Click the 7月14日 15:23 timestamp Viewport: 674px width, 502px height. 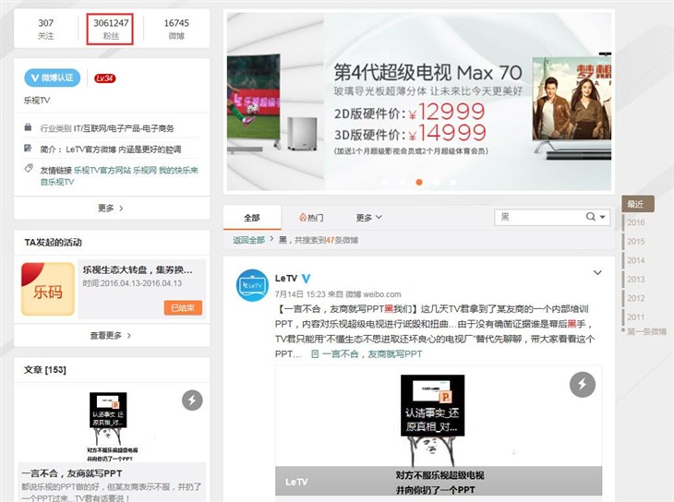click(x=300, y=294)
